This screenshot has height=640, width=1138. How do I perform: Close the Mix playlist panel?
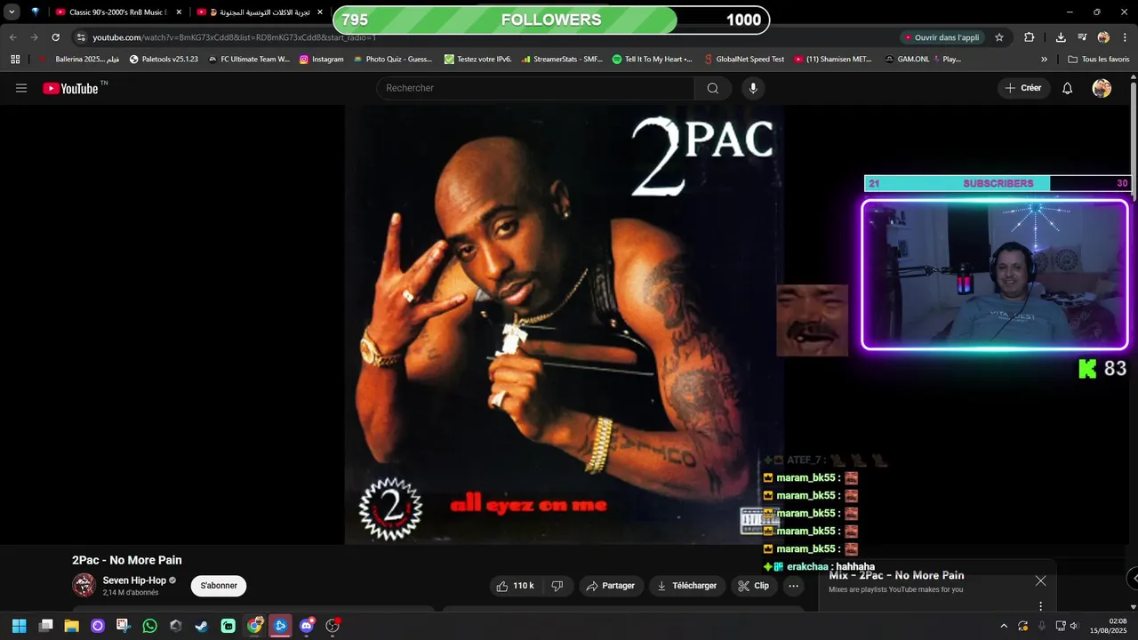click(x=1040, y=580)
